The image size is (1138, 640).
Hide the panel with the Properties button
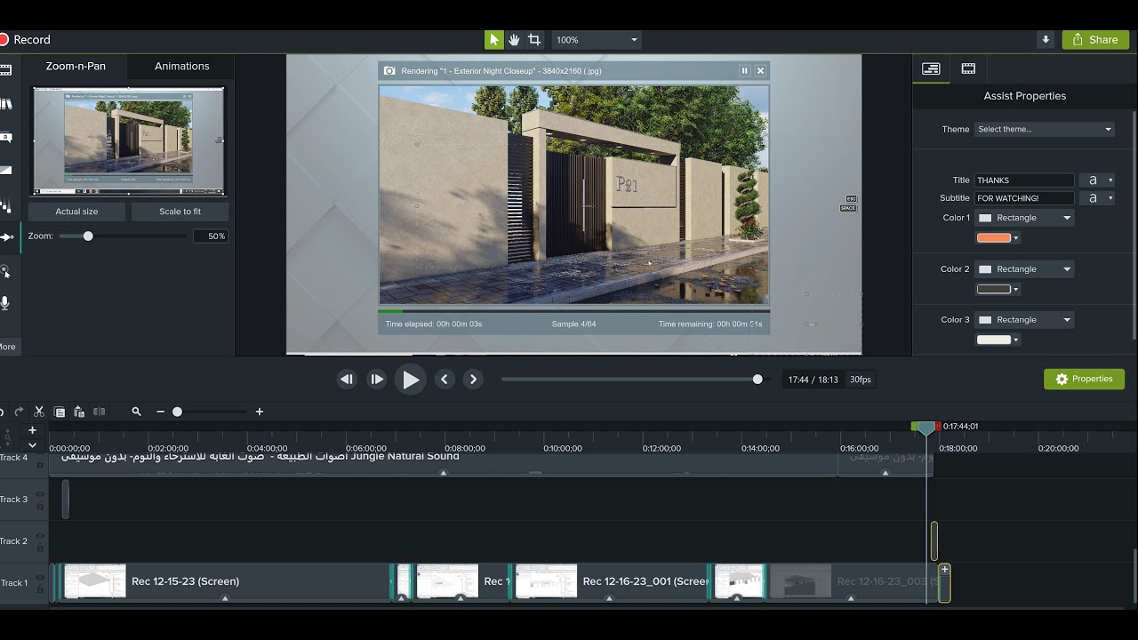point(1084,380)
